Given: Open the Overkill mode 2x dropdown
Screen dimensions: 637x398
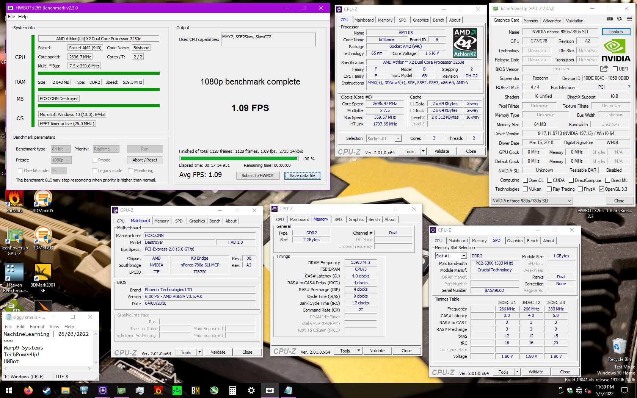Looking at the screenshot, I should click(x=59, y=171).
